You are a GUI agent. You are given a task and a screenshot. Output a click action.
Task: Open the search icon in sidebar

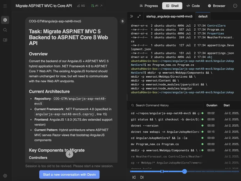click(5, 30)
